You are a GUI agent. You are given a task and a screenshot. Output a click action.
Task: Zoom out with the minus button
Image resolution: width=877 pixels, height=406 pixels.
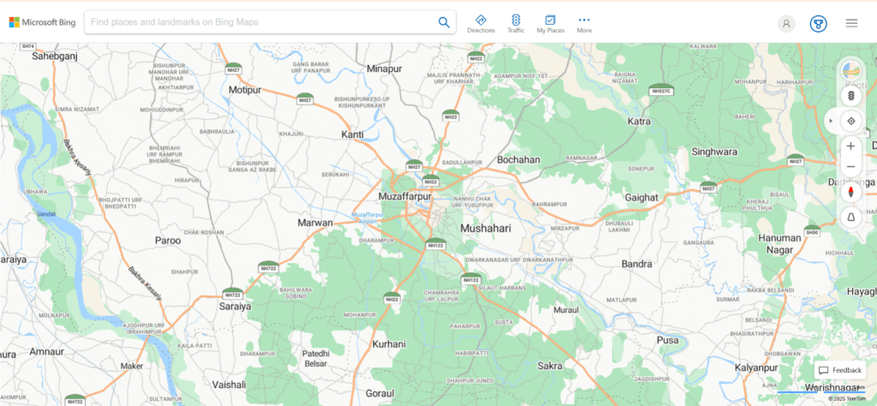[851, 167]
